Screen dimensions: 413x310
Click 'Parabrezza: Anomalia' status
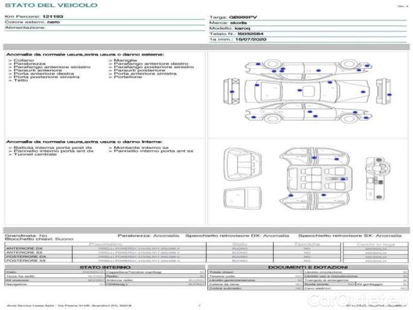click(148, 235)
